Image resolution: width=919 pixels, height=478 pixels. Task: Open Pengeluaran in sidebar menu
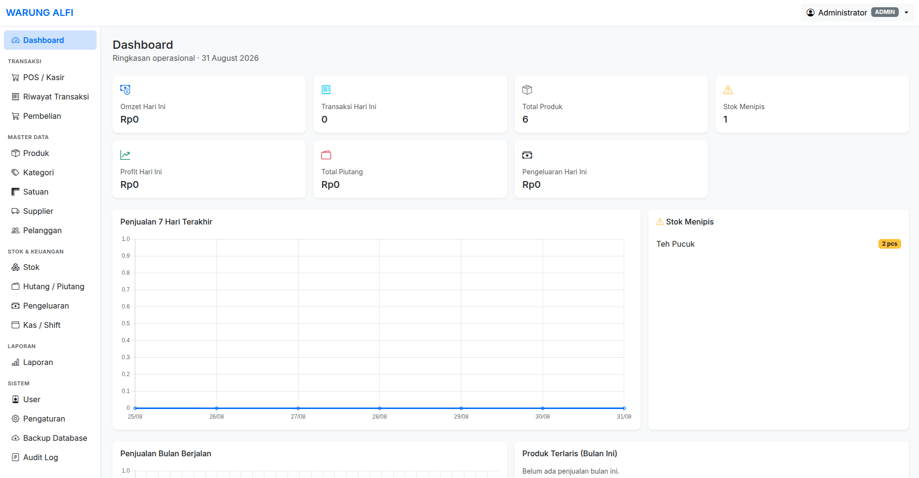(x=50, y=306)
